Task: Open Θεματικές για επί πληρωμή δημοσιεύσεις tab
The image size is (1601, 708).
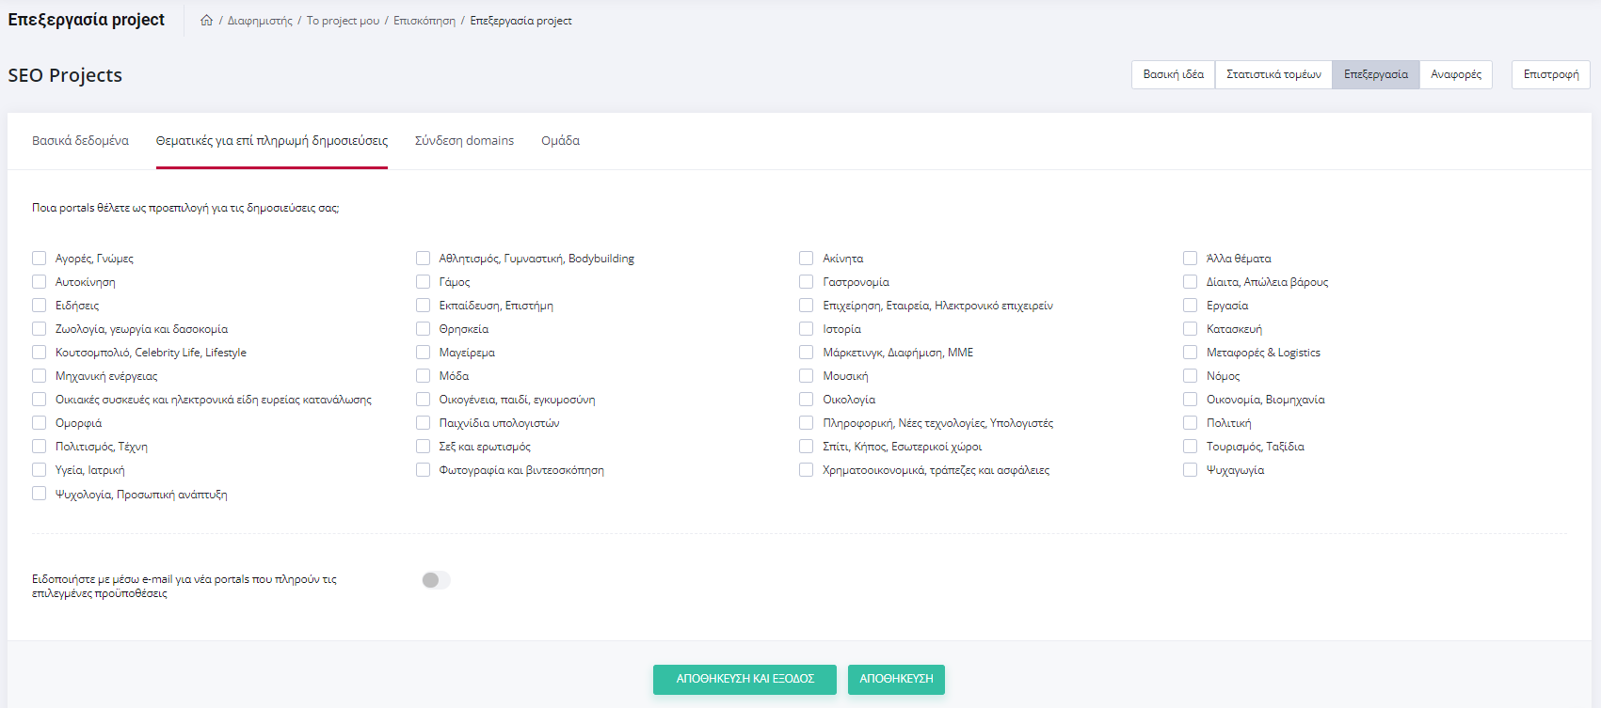Action: 271,141
